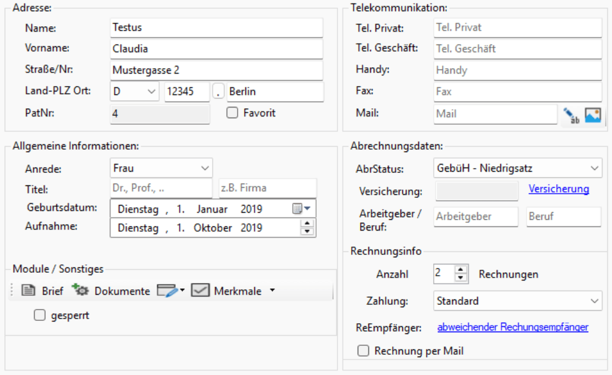The width and height of the screenshot is (612, 375).
Task: Click the pen 'ab' icon beside Mail
Action: [571, 115]
